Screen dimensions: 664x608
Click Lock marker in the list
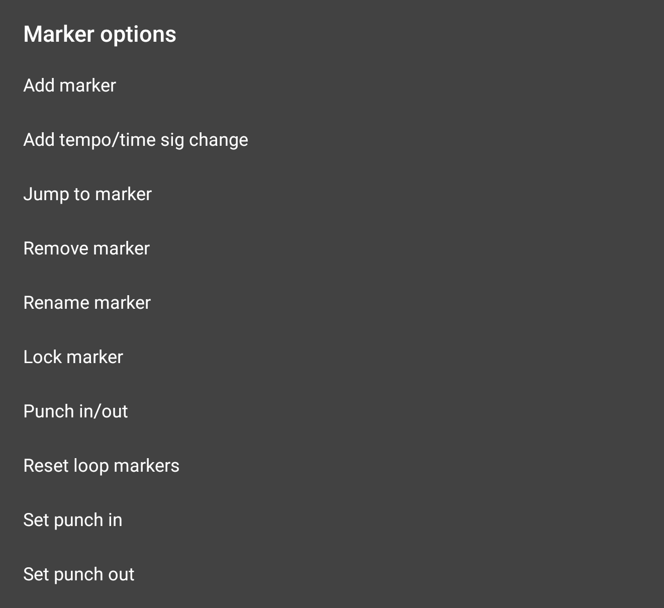pyautogui.click(x=73, y=357)
